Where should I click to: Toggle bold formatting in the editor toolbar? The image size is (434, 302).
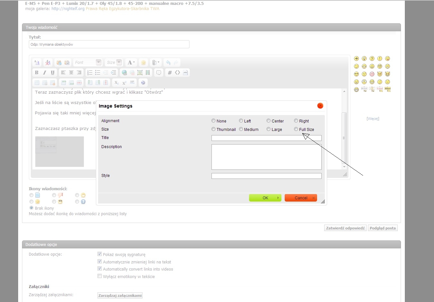pos(37,73)
